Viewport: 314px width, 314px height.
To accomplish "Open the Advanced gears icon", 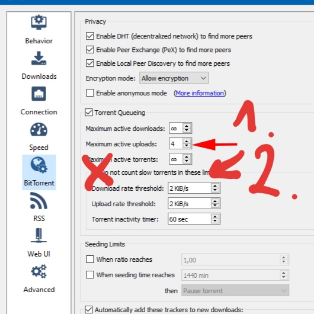I will click(x=39, y=271).
